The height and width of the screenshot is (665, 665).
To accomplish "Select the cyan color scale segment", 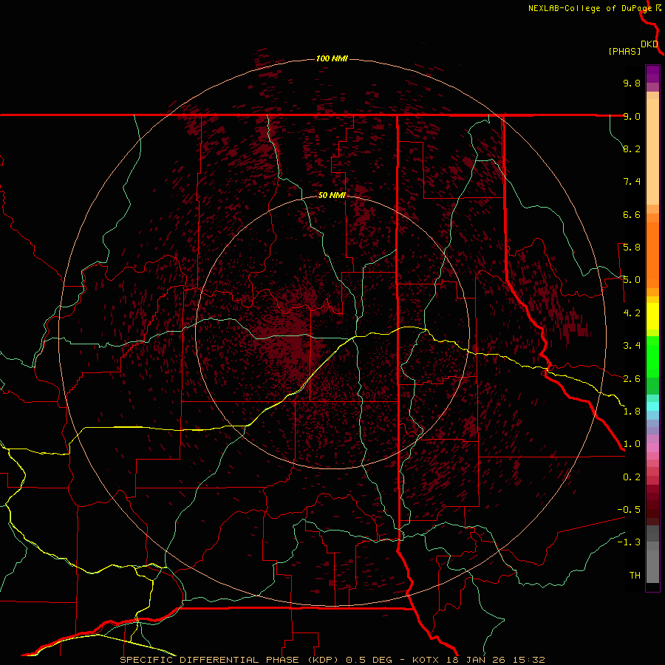I will [652, 406].
